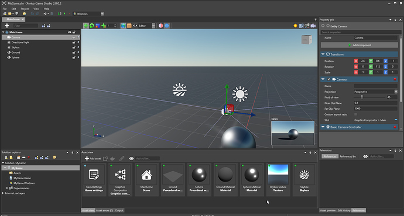Switch to the Output tab
Viewport: 404px width, 216px height.
[x=119, y=210]
